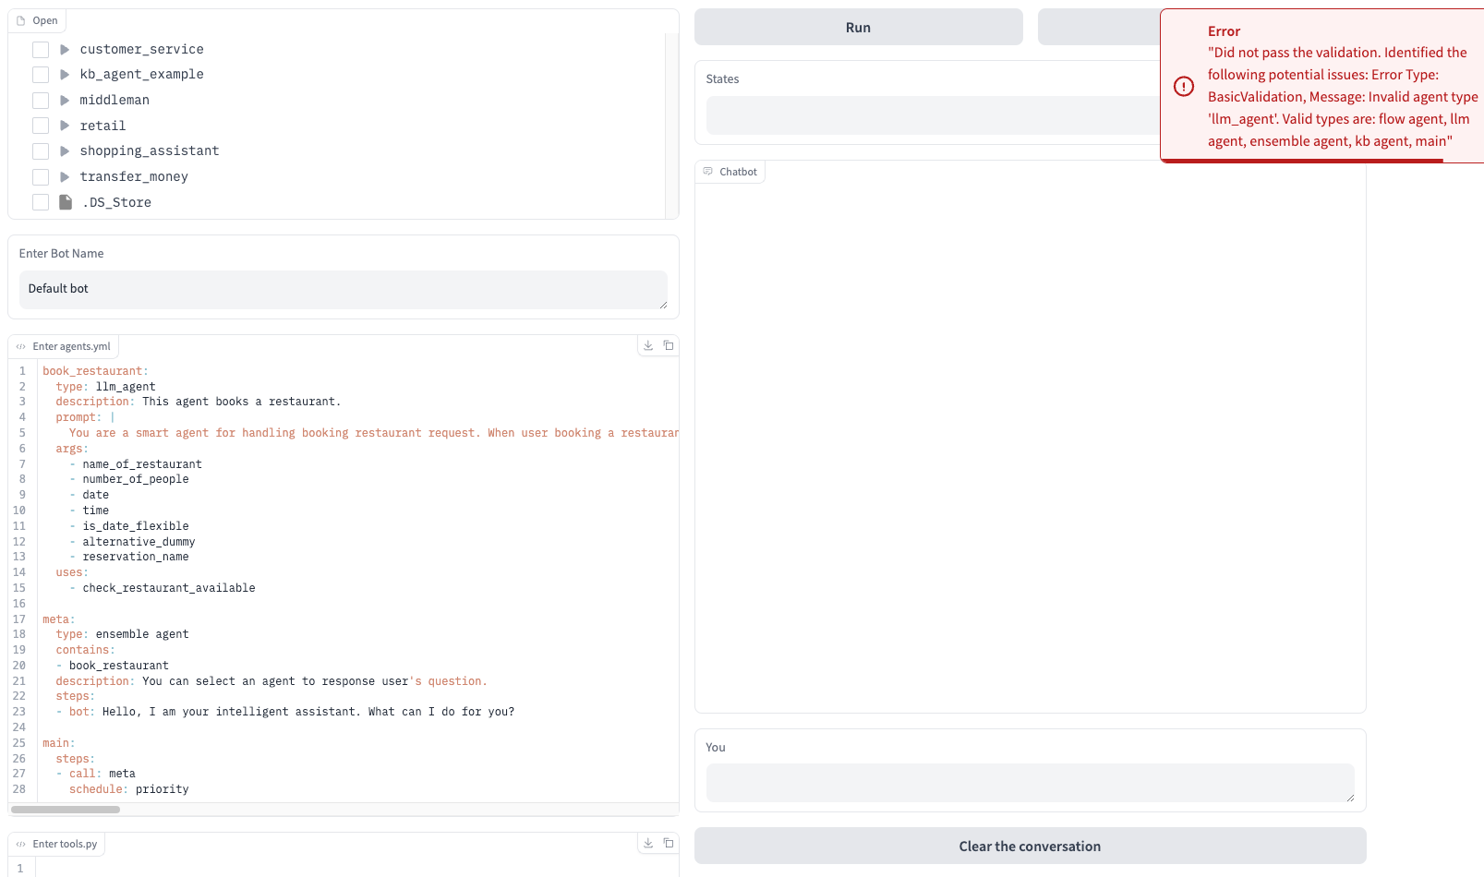Check the middleman checkbox
This screenshot has height=877, width=1484.
pos(41,100)
